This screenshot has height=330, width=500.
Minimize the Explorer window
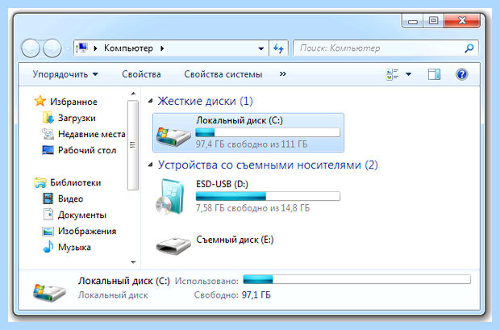pyautogui.click(x=413, y=21)
